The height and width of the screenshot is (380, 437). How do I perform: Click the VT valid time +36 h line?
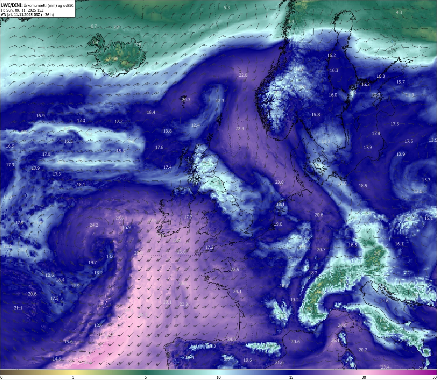tap(28, 15)
